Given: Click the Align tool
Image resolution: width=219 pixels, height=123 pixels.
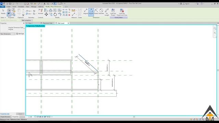Looking at the screenshot, I should coord(46,10).
